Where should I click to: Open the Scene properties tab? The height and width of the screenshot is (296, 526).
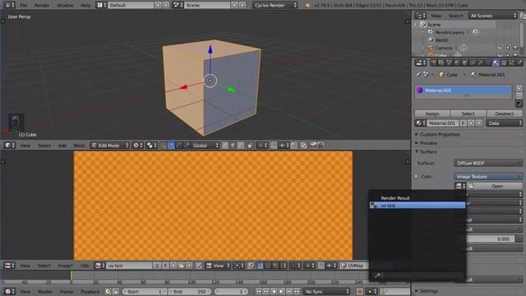click(x=449, y=62)
